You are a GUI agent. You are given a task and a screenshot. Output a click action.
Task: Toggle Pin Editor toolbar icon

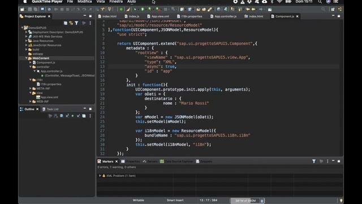pos(270,9)
